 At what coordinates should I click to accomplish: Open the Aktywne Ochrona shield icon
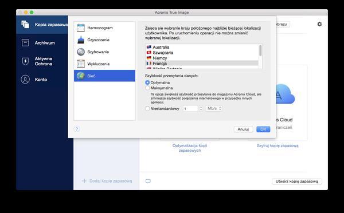pyautogui.click(x=25, y=61)
